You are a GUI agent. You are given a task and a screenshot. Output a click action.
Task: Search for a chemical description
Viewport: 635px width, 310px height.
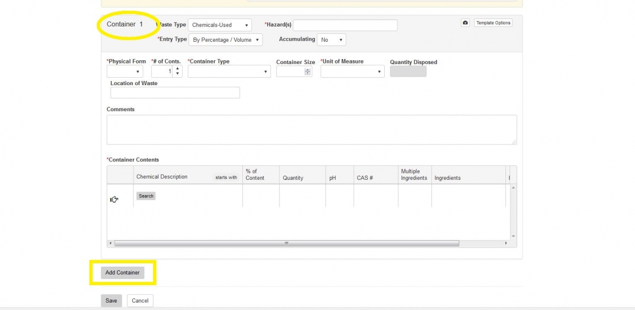click(146, 195)
